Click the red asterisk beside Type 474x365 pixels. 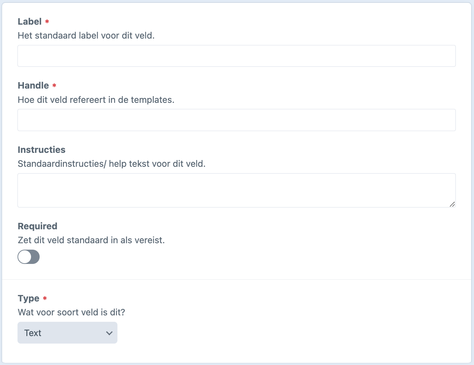[45, 298]
